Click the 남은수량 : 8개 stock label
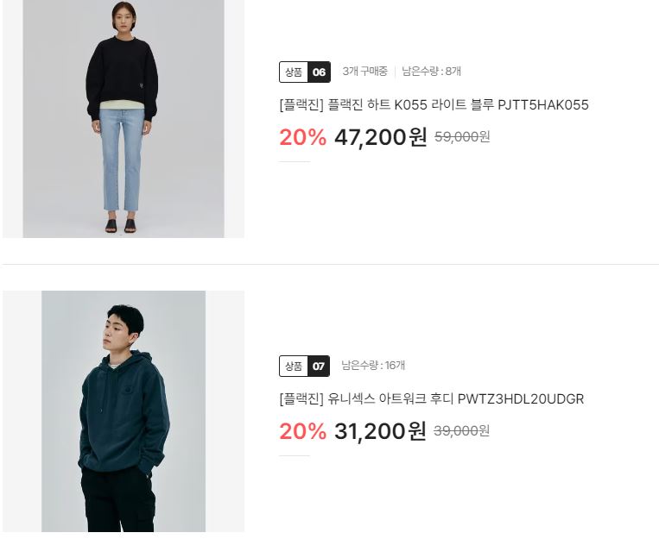 tap(431, 72)
